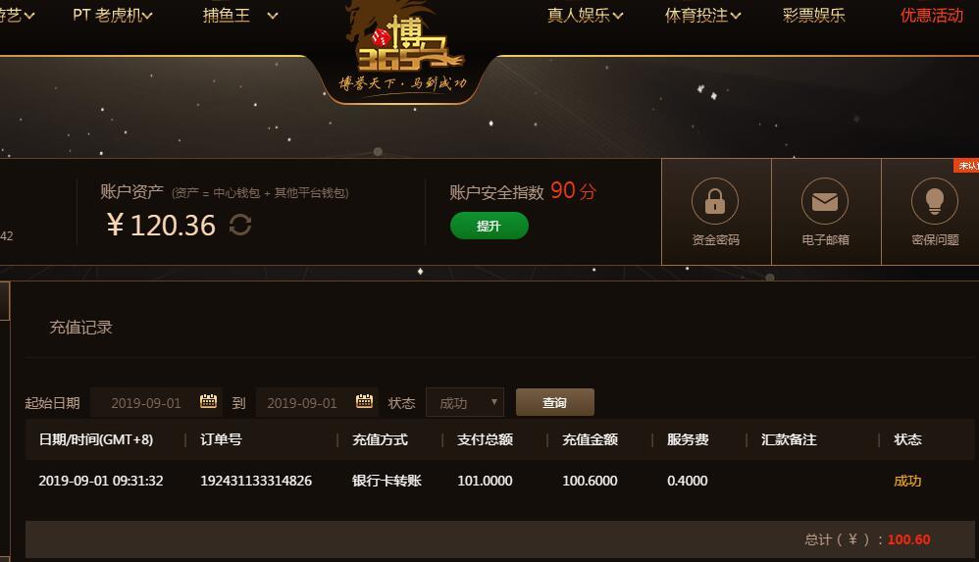
Task: Click the end date input field
Action: coord(317,402)
